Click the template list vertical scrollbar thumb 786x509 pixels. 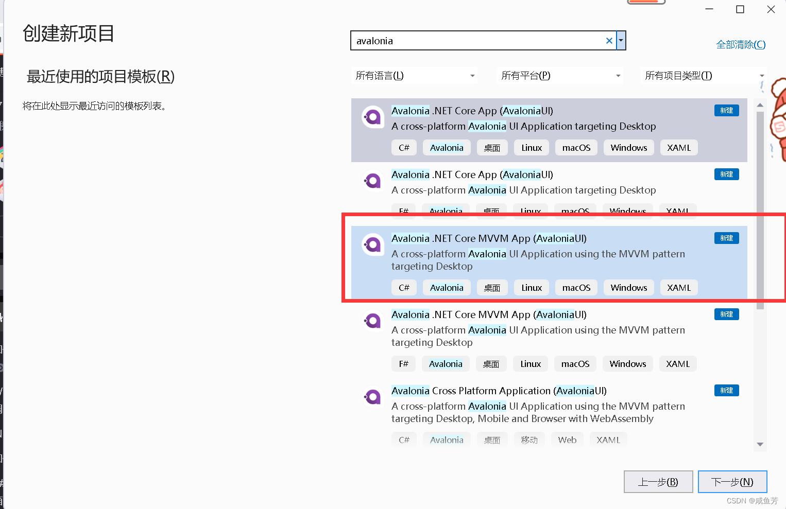[760, 210]
